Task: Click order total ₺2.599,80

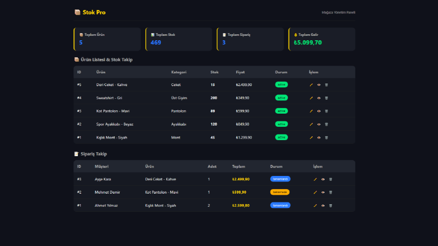Action: click(x=241, y=206)
